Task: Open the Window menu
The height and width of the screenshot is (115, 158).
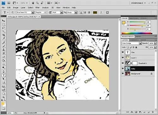Action: 66,8
